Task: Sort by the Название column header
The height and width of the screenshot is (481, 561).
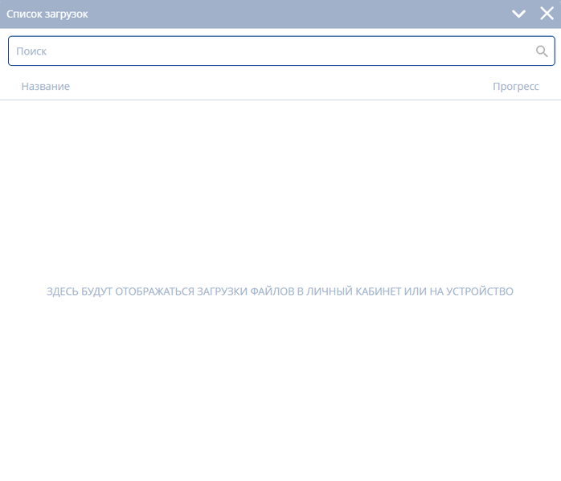Action: [x=45, y=86]
